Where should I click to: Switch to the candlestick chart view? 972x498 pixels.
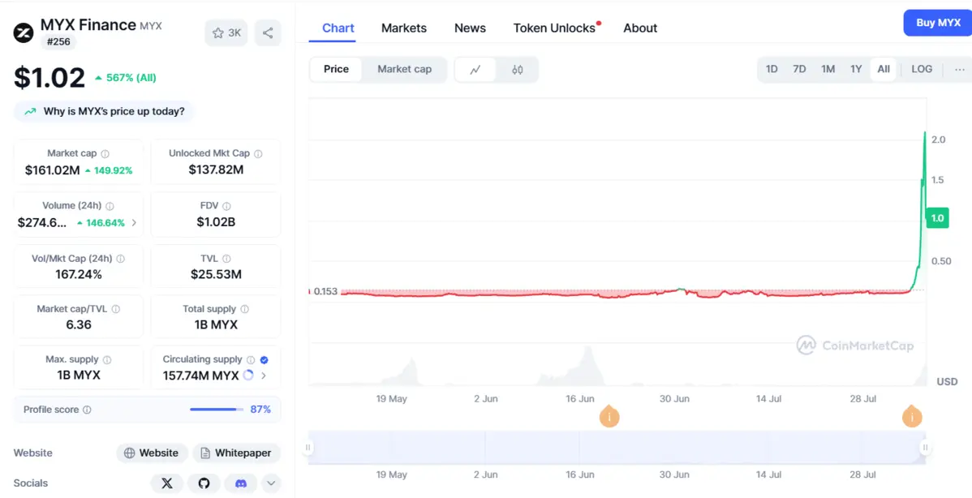click(x=519, y=71)
